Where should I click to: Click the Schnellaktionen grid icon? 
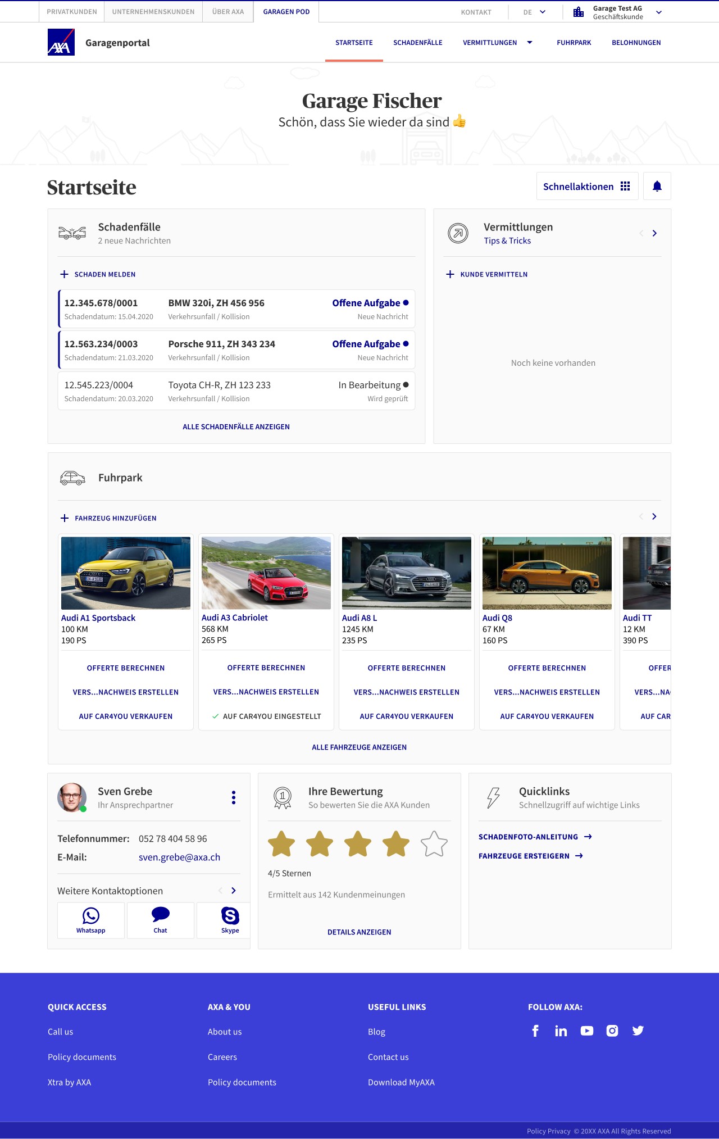(x=625, y=186)
